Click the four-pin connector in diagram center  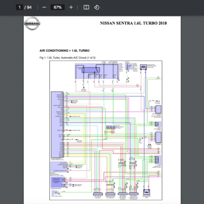click(x=110, y=128)
